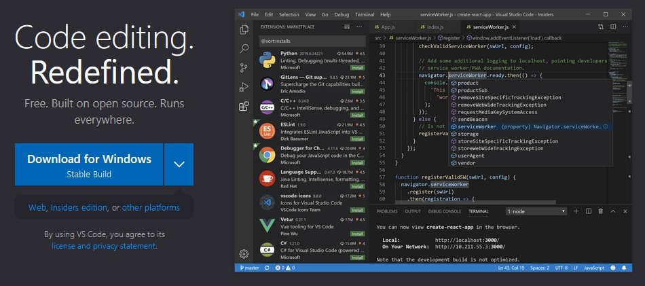The width and height of the screenshot is (645, 286).
Task: Install the GitLens extension
Action: (x=357, y=91)
